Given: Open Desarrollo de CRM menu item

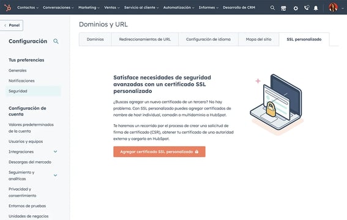Looking at the screenshot, I should 239,7.
